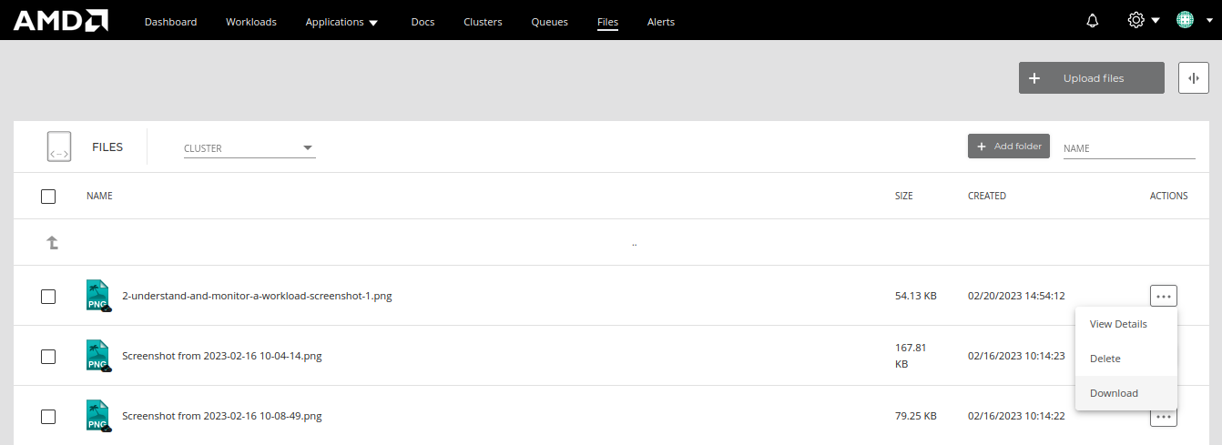Toggle the select-all checkbox in header
Image resolution: width=1222 pixels, height=445 pixels.
(48, 196)
